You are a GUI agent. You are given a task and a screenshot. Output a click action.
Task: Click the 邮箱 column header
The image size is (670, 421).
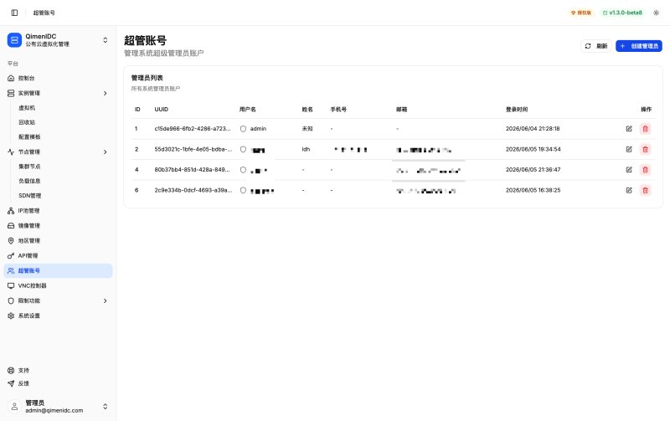point(402,110)
